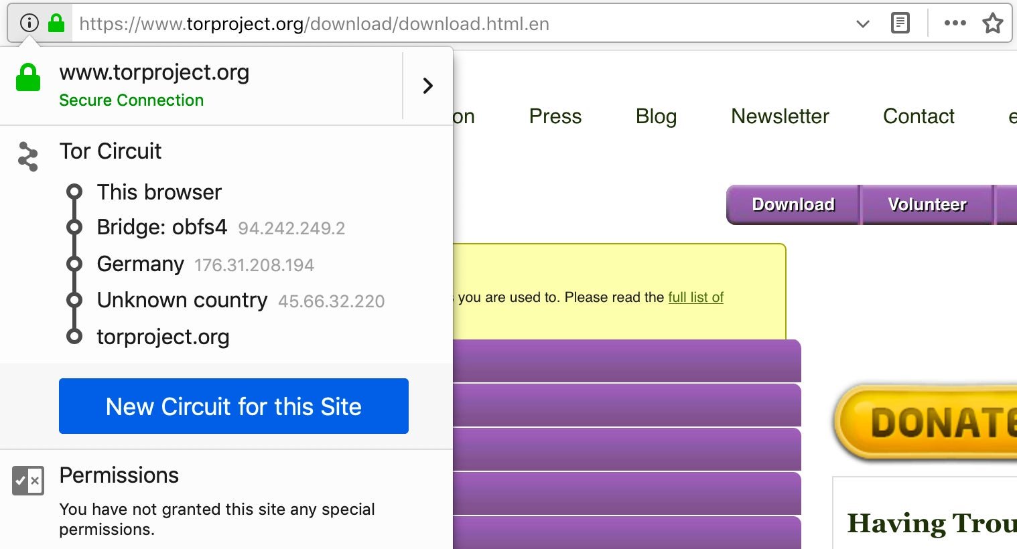Image resolution: width=1017 pixels, height=549 pixels.
Task: Open the Blog navigation link
Action: coord(656,116)
